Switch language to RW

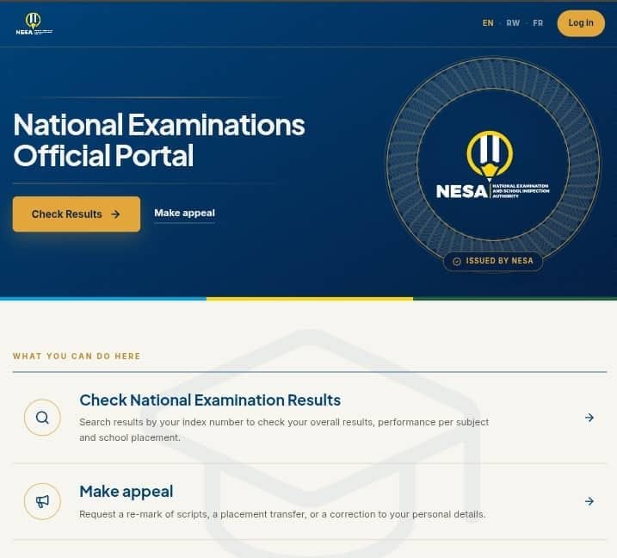(513, 23)
